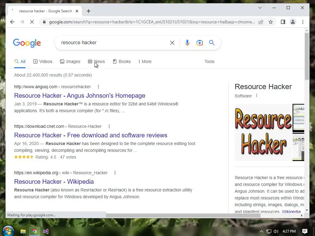Clear the search box with X
315x236 pixels.
pyautogui.click(x=172, y=42)
